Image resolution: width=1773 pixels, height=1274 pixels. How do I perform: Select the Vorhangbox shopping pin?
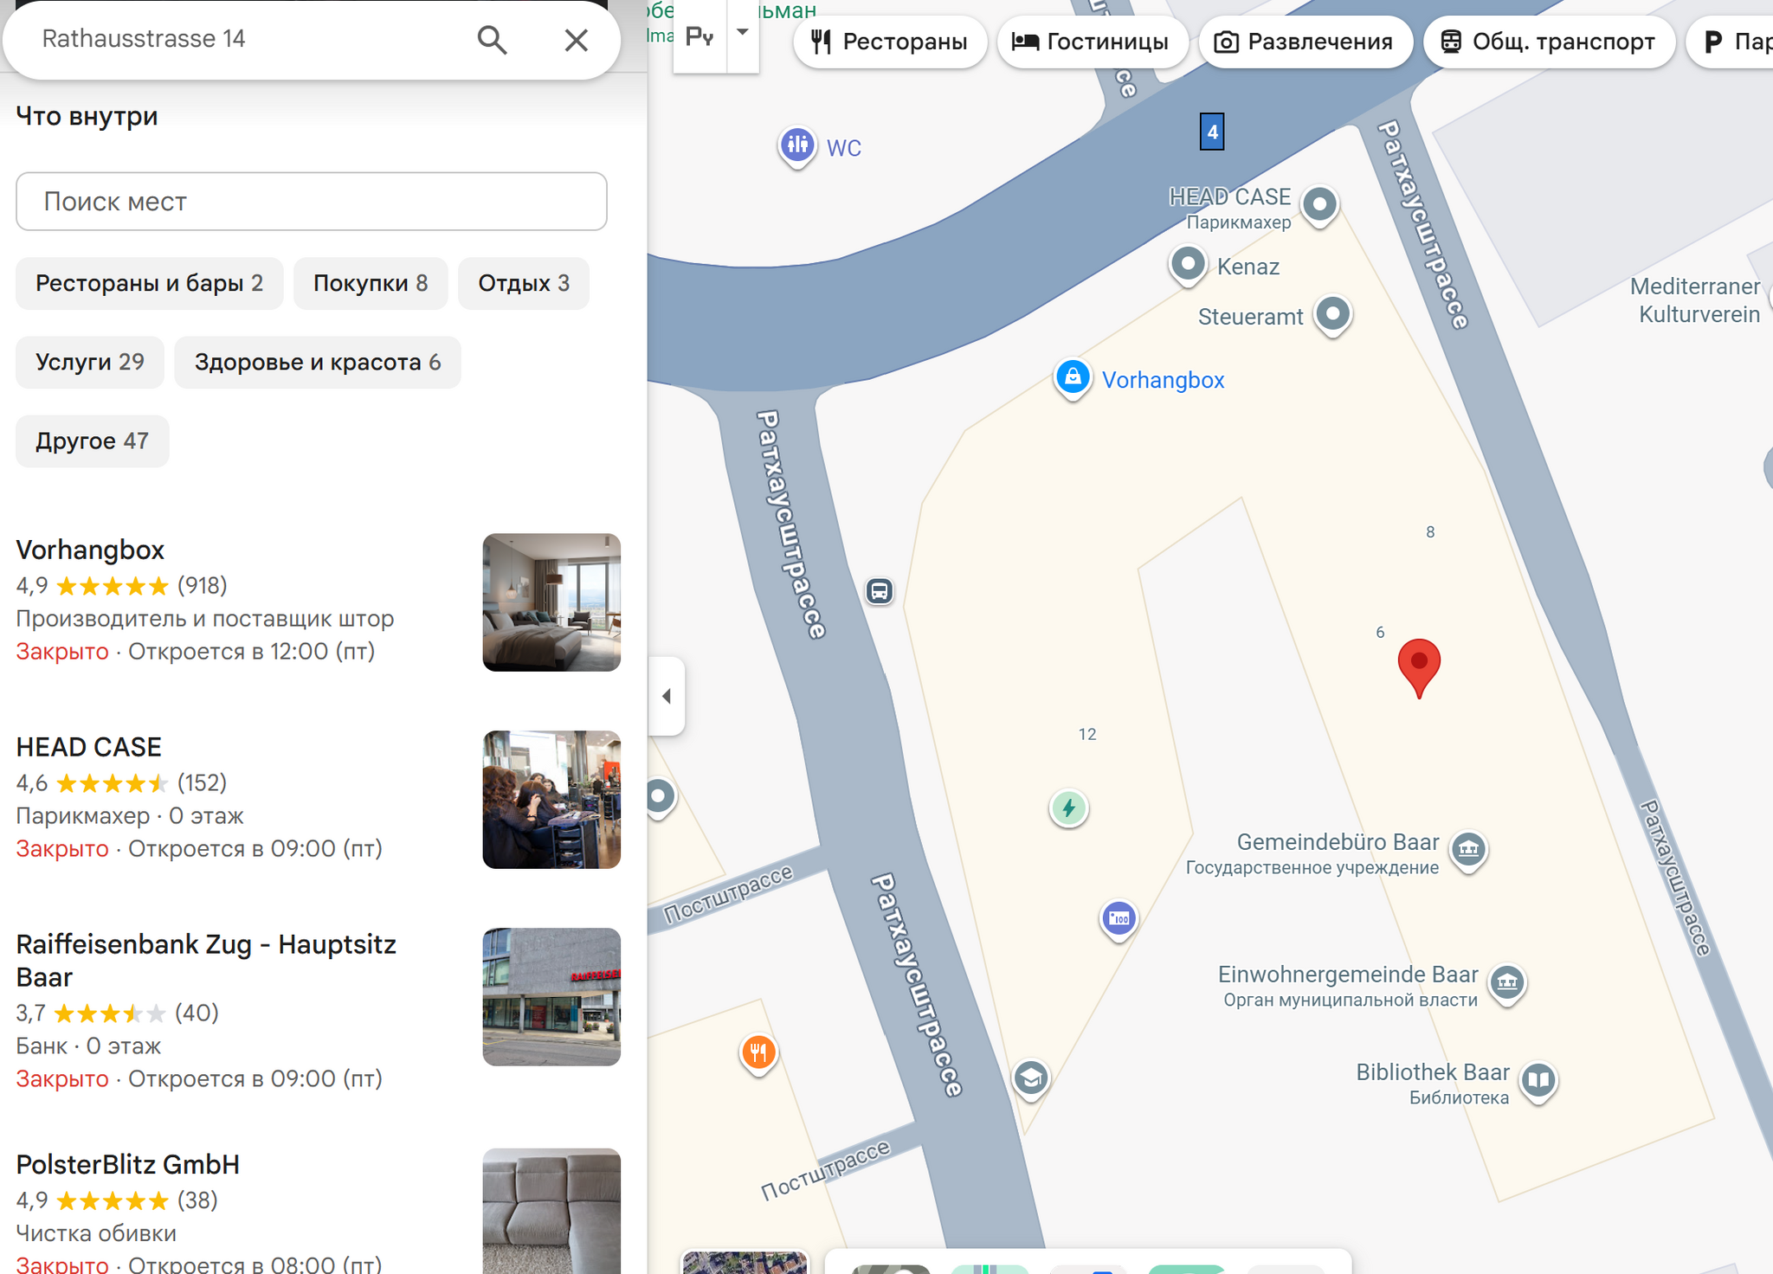point(1073,377)
